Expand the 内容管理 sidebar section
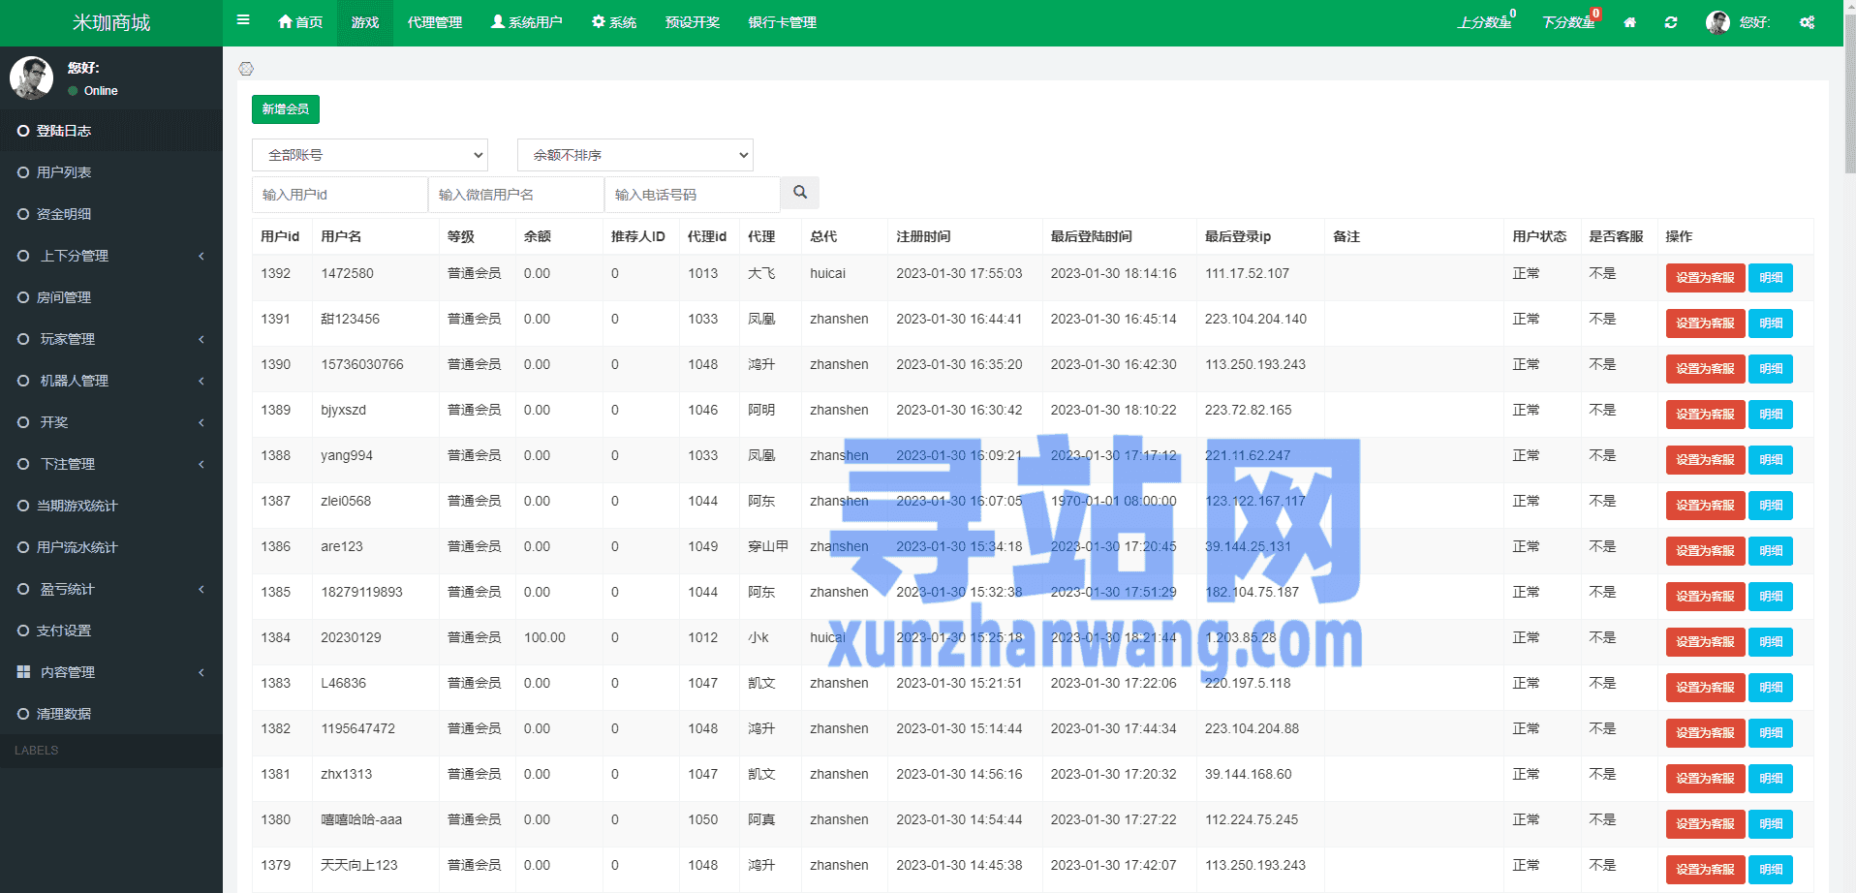 tap(111, 672)
